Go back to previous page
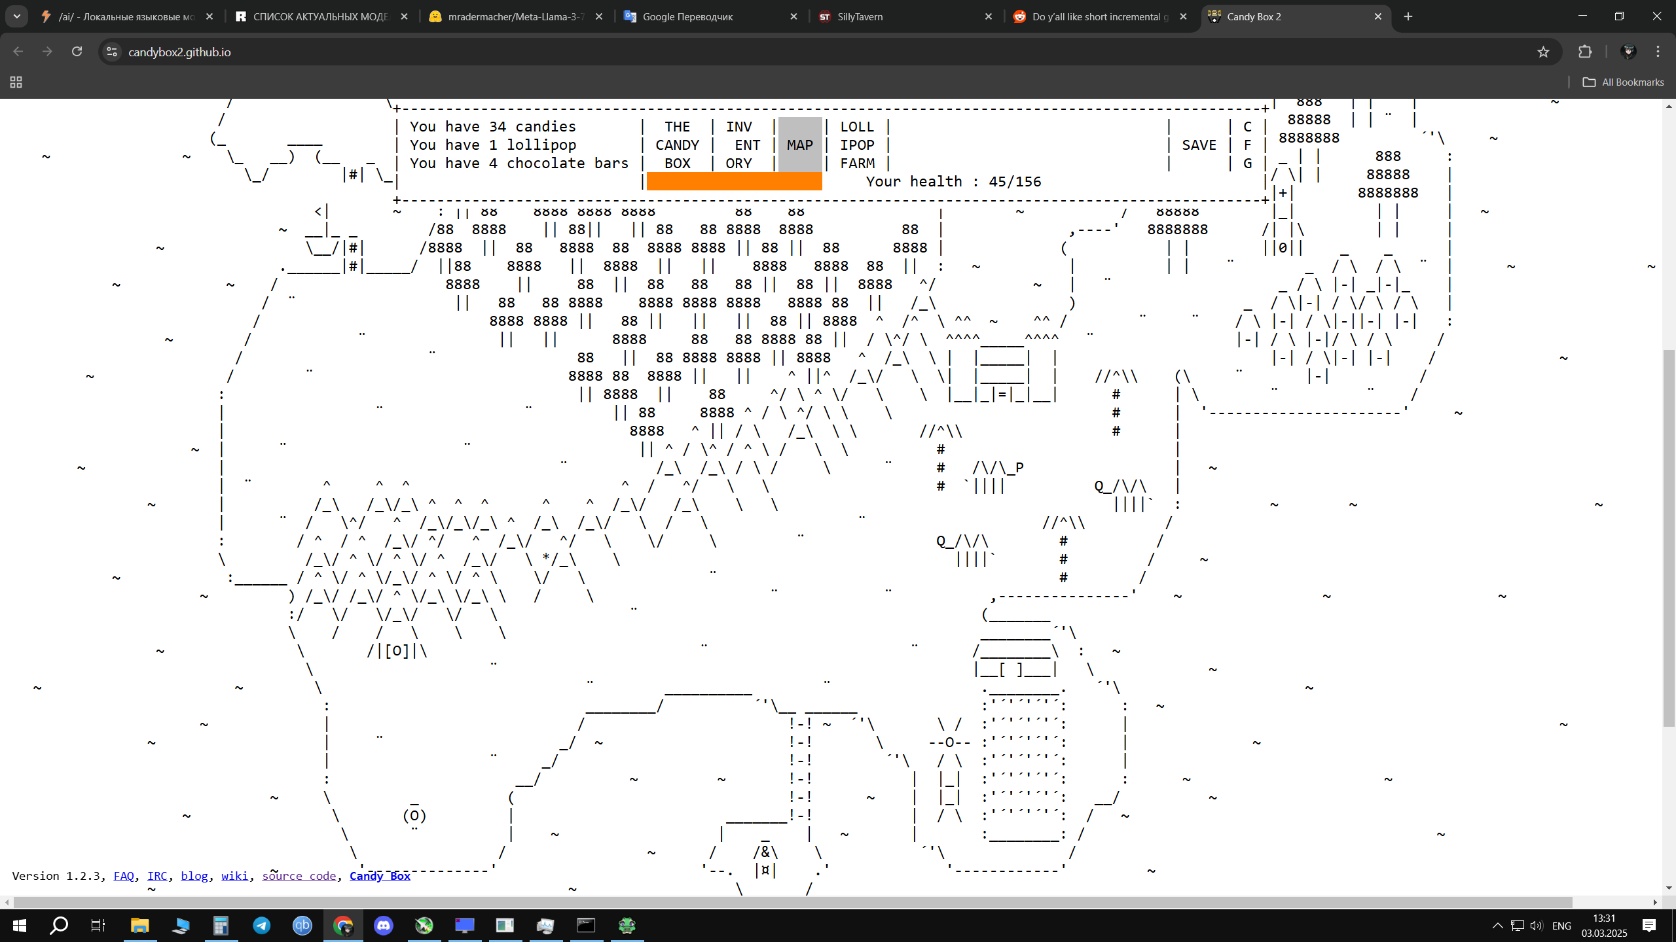The image size is (1676, 942). click(x=18, y=52)
